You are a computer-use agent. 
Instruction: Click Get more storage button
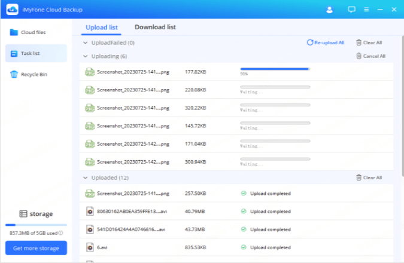(x=36, y=248)
